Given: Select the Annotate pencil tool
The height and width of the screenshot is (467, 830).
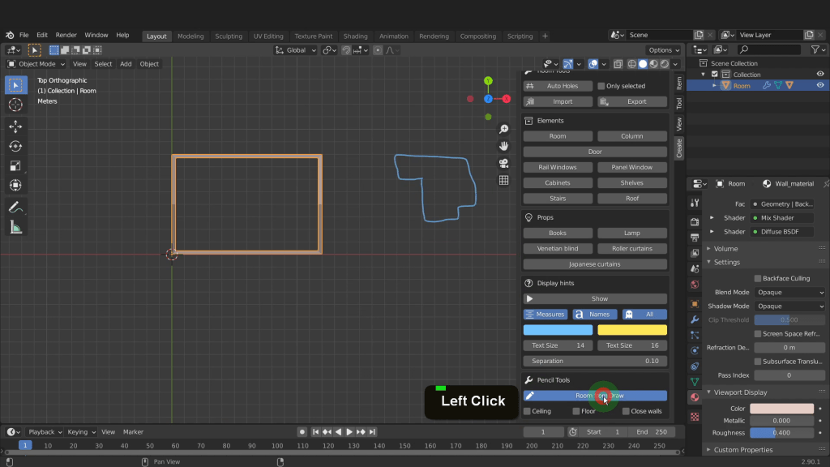Looking at the screenshot, I should 15,208.
